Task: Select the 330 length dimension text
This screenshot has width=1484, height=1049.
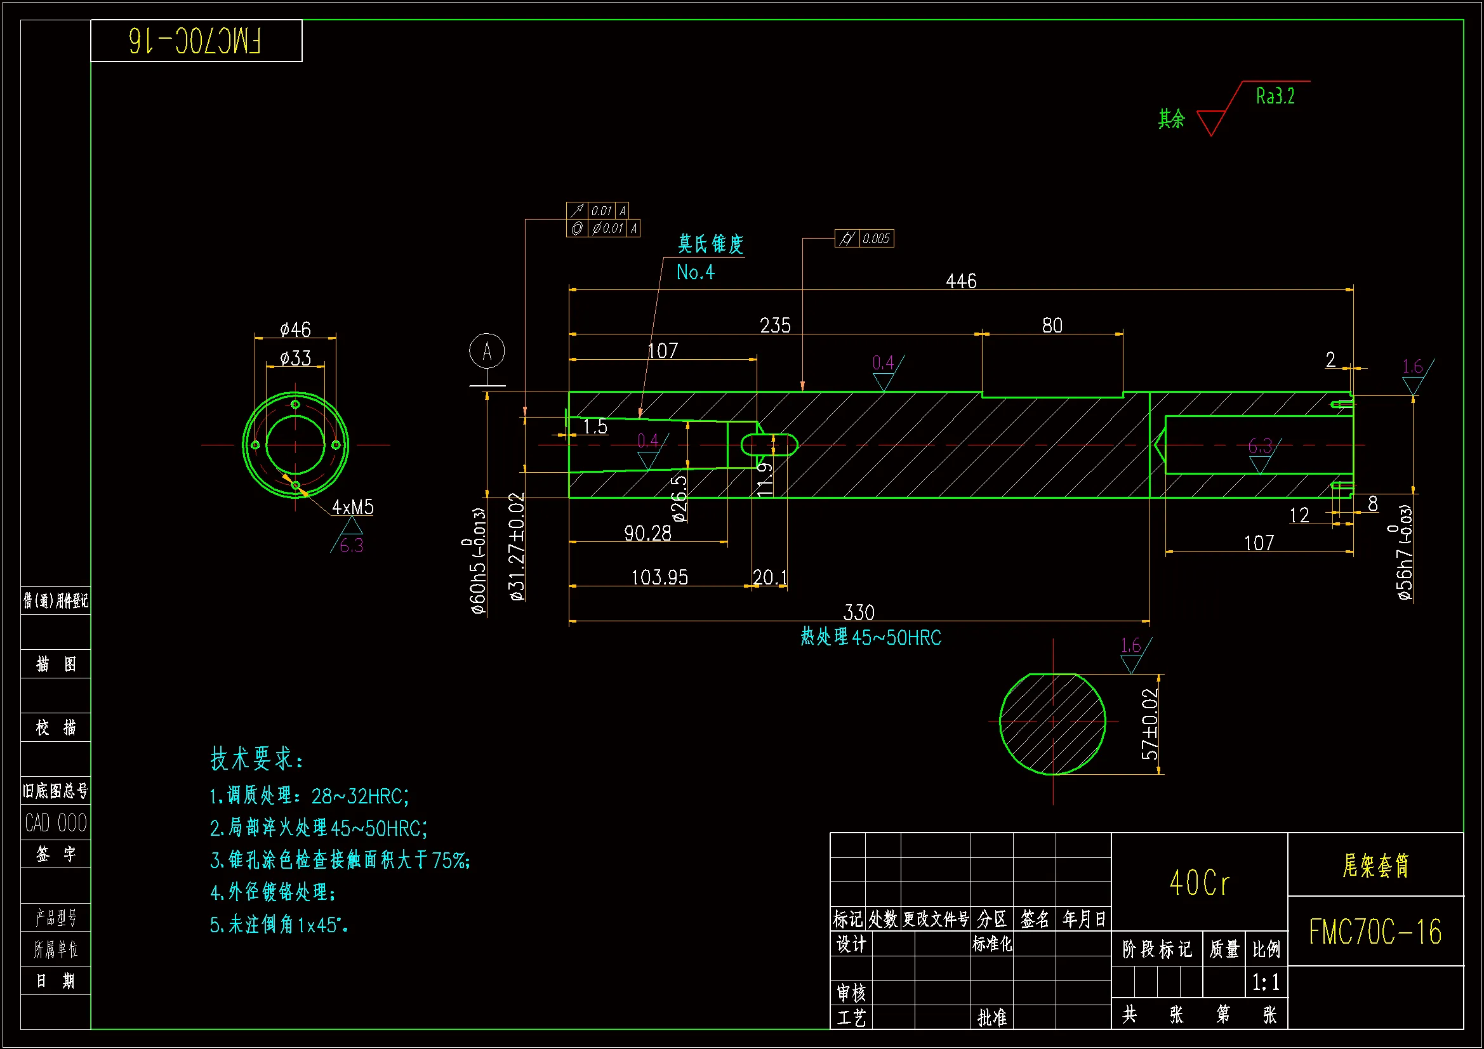Action: [x=858, y=611]
